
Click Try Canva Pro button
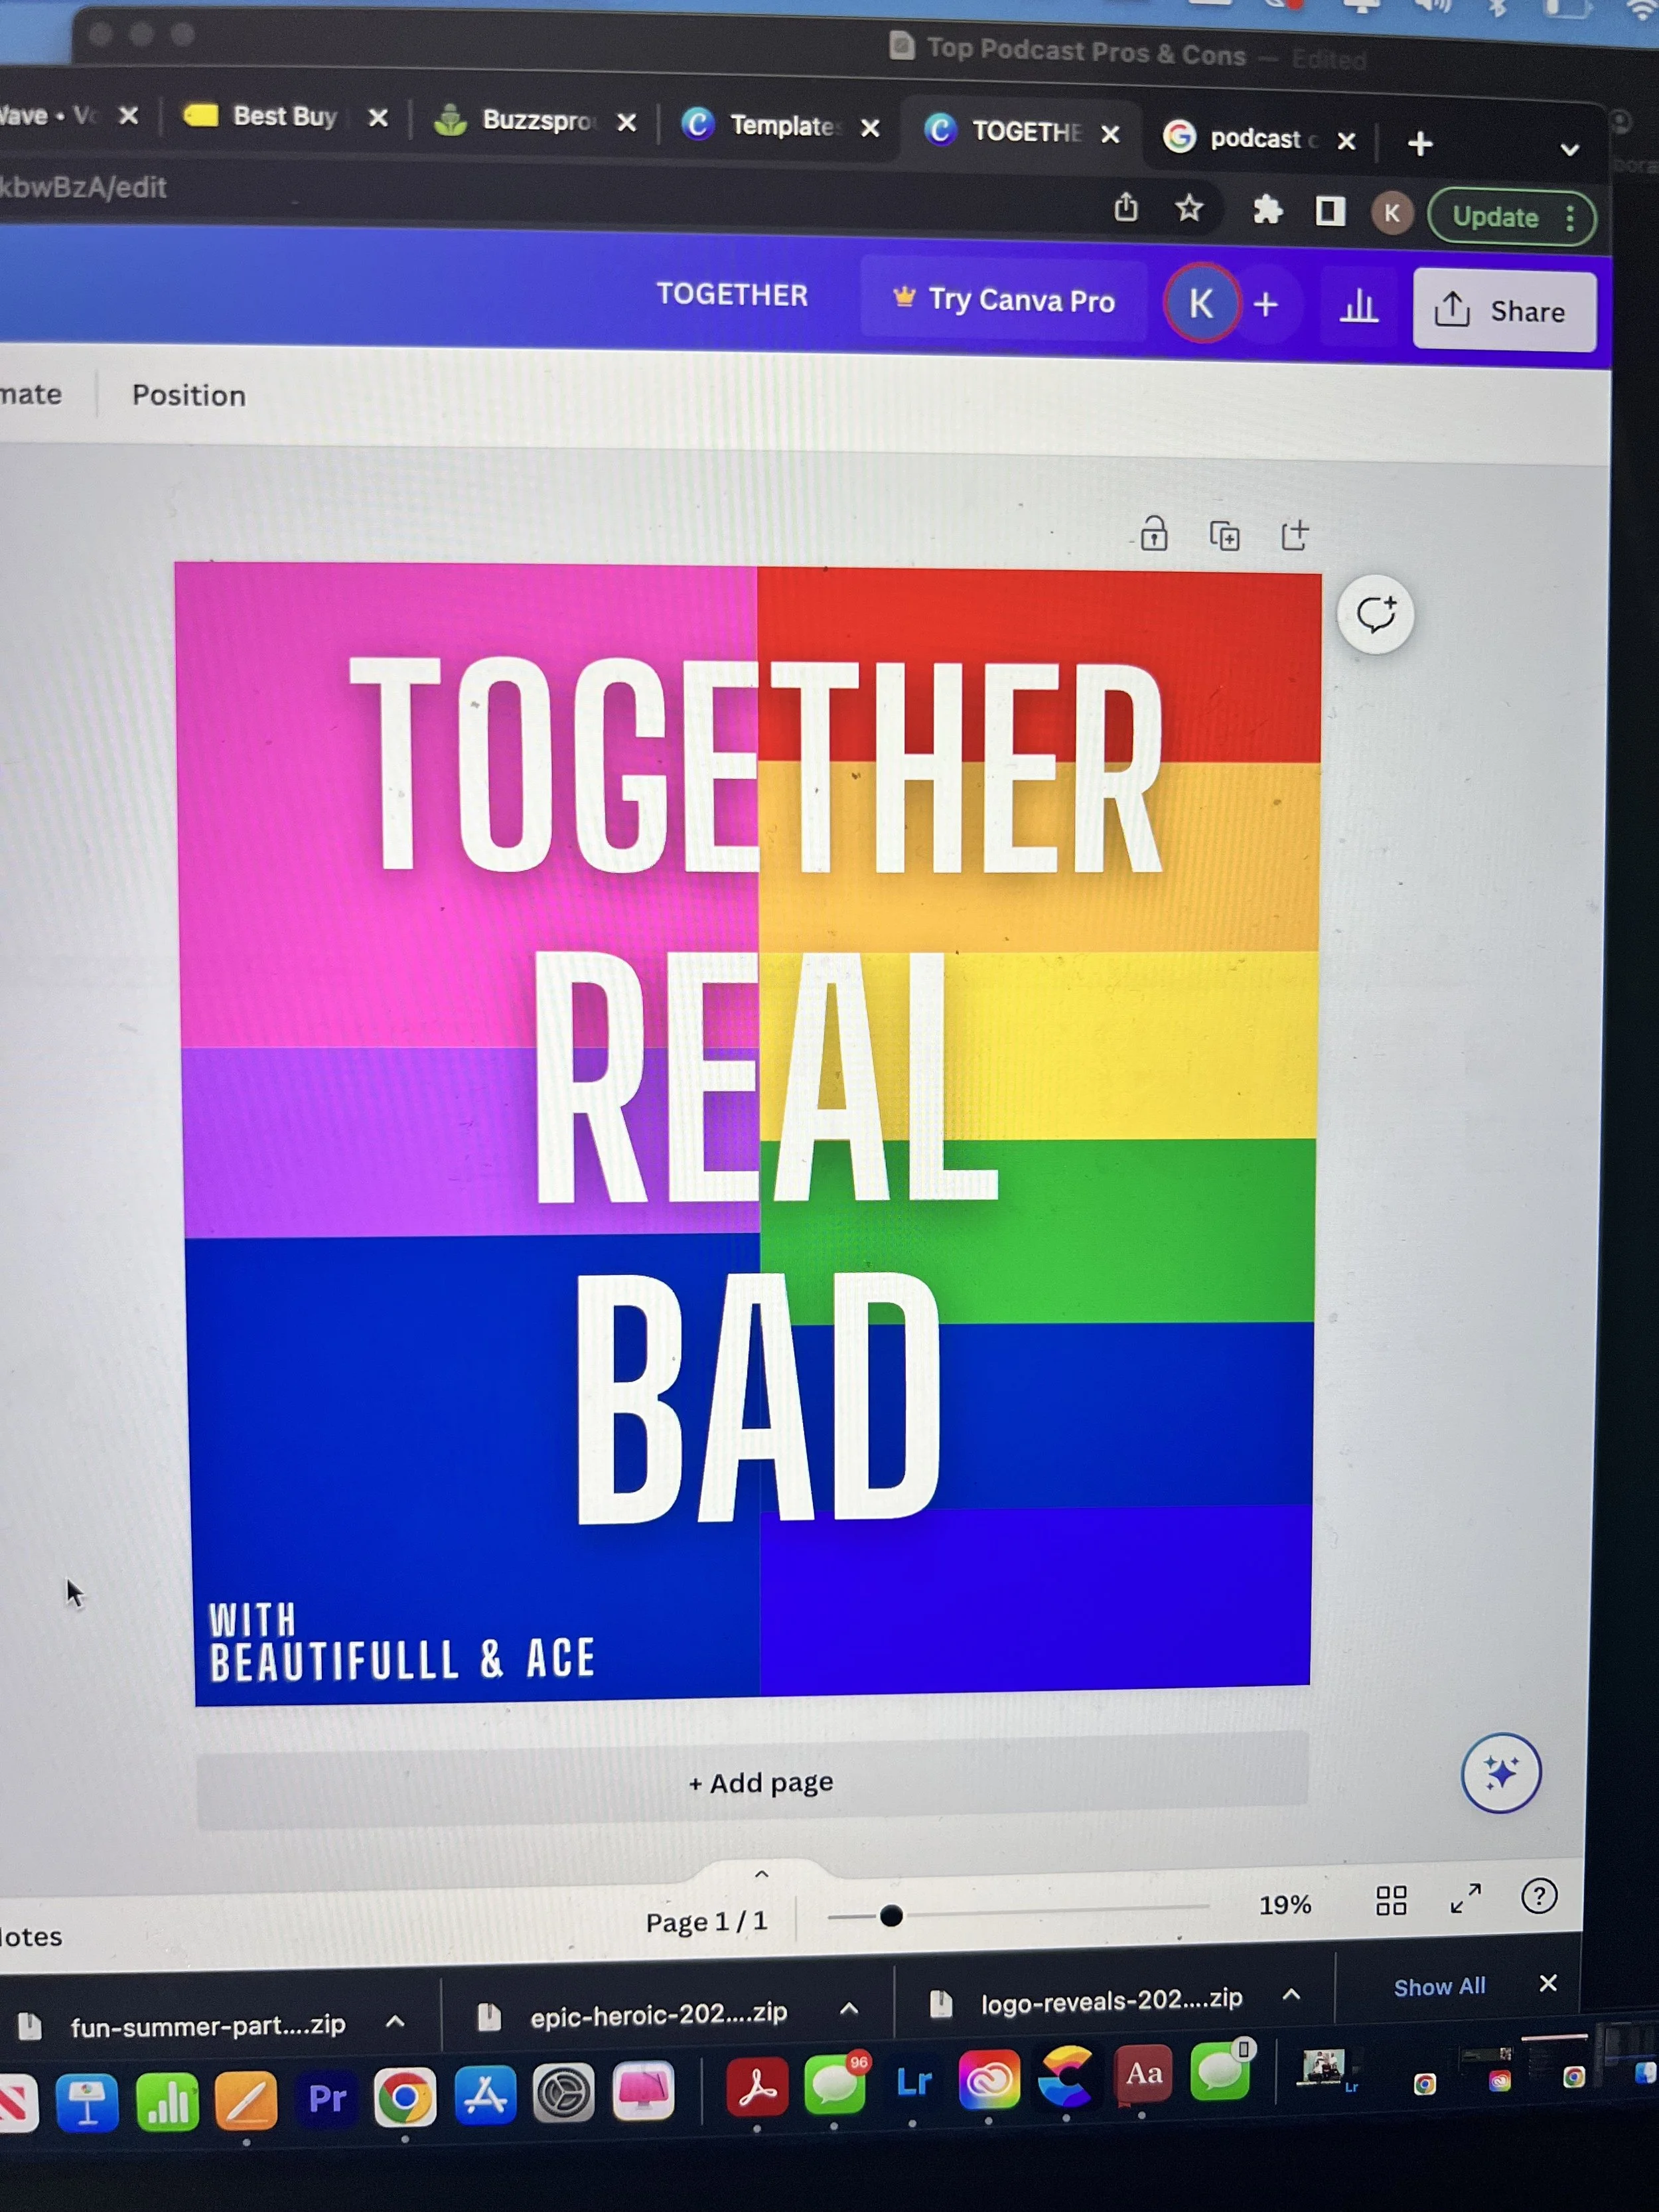click(x=1004, y=300)
